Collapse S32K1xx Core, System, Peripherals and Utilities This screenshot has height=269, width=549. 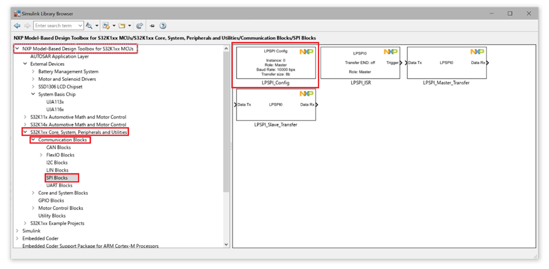tap(25, 132)
